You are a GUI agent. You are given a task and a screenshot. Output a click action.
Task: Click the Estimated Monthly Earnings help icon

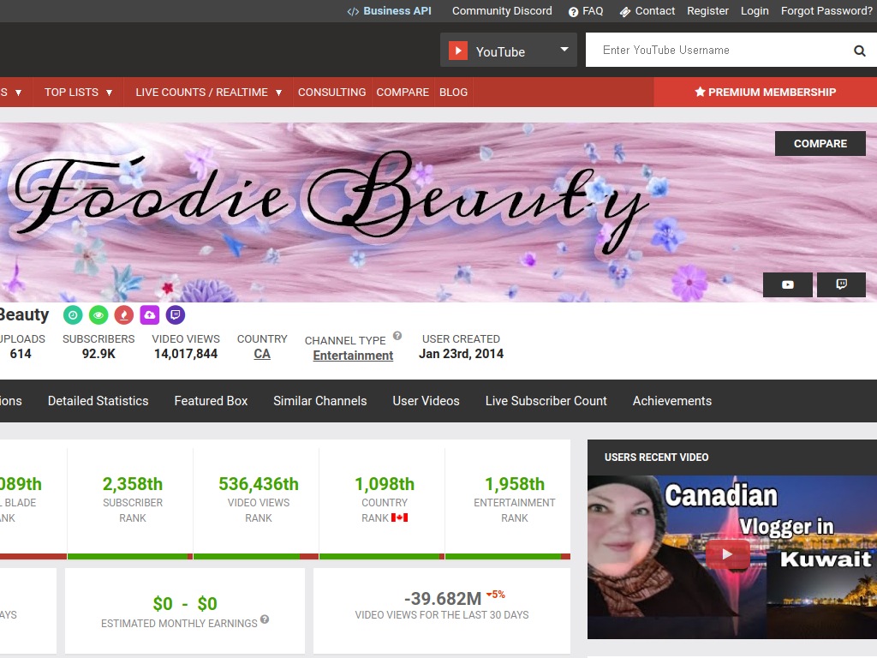pyautogui.click(x=265, y=619)
